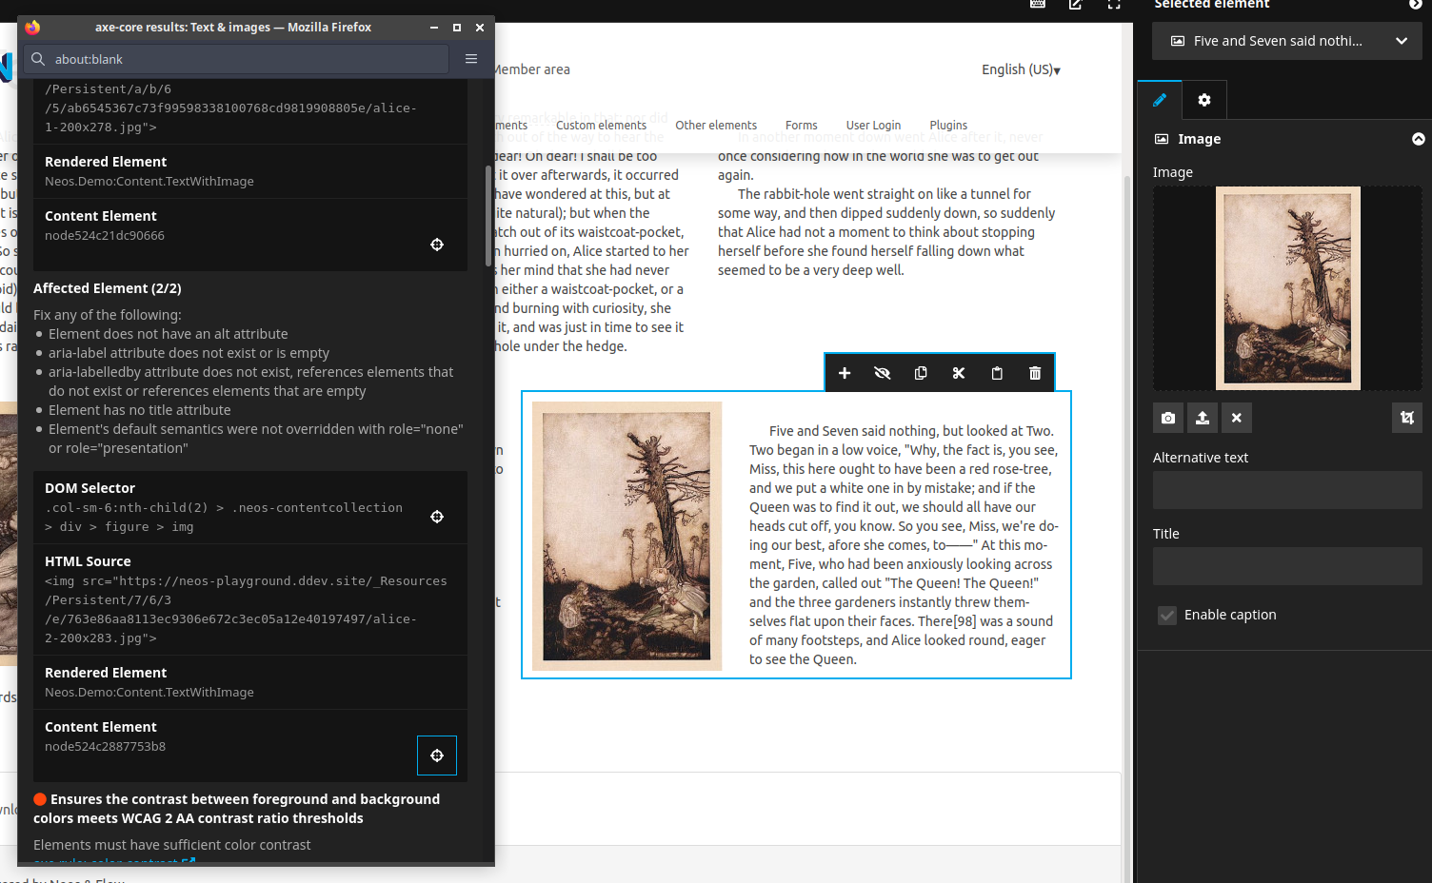Image resolution: width=1432 pixels, height=883 pixels.
Task: Open media browser with the camera icon
Action: click(1168, 418)
